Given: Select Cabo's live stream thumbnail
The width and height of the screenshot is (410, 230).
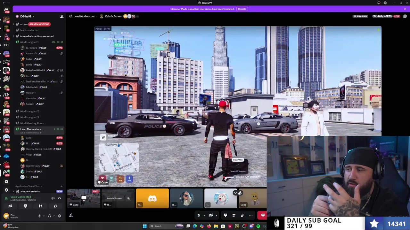Looking at the screenshot, I should point(84,198).
